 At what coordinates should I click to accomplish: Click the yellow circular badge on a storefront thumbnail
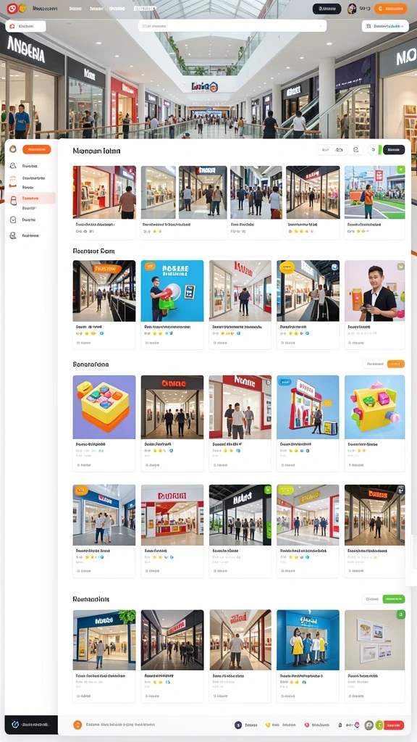[x=287, y=267]
